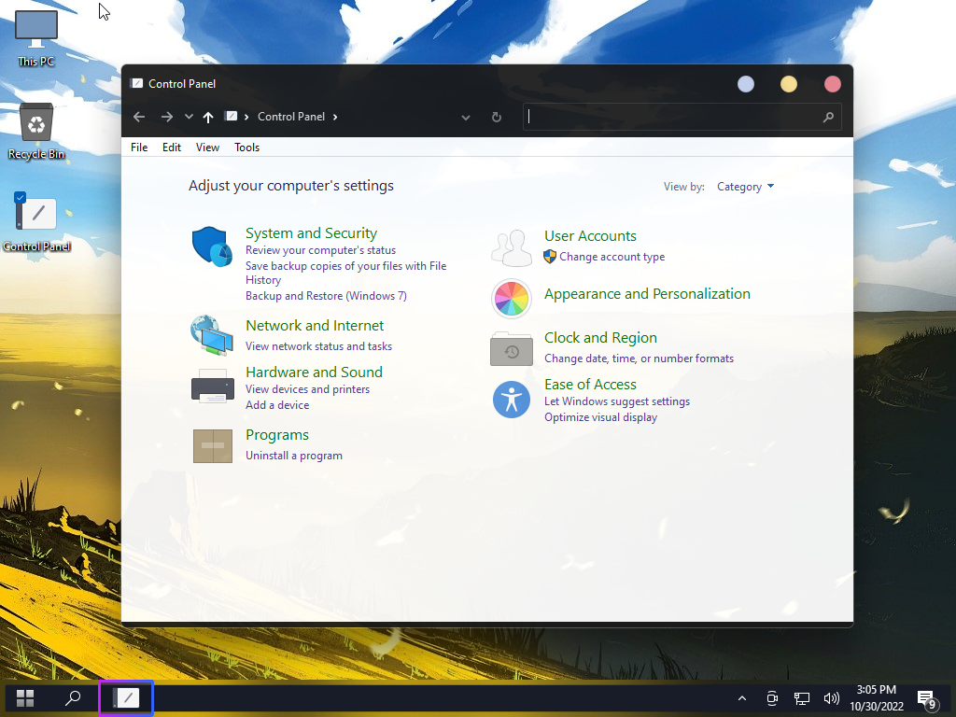Open the Windows Start menu
This screenshot has width=956, height=717.
tap(25, 698)
